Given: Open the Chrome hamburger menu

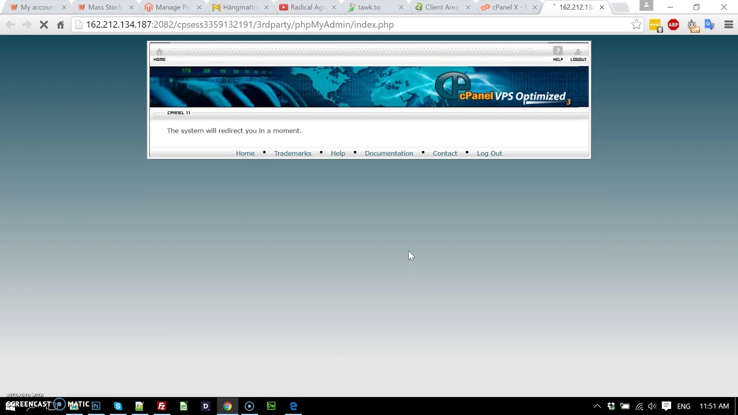Looking at the screenshot, I should [x=728, y=25].
